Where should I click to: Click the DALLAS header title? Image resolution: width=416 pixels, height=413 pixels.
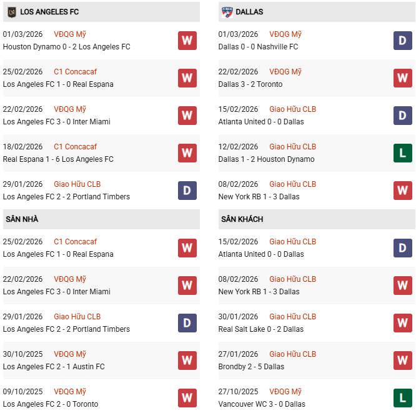(250, 12)
